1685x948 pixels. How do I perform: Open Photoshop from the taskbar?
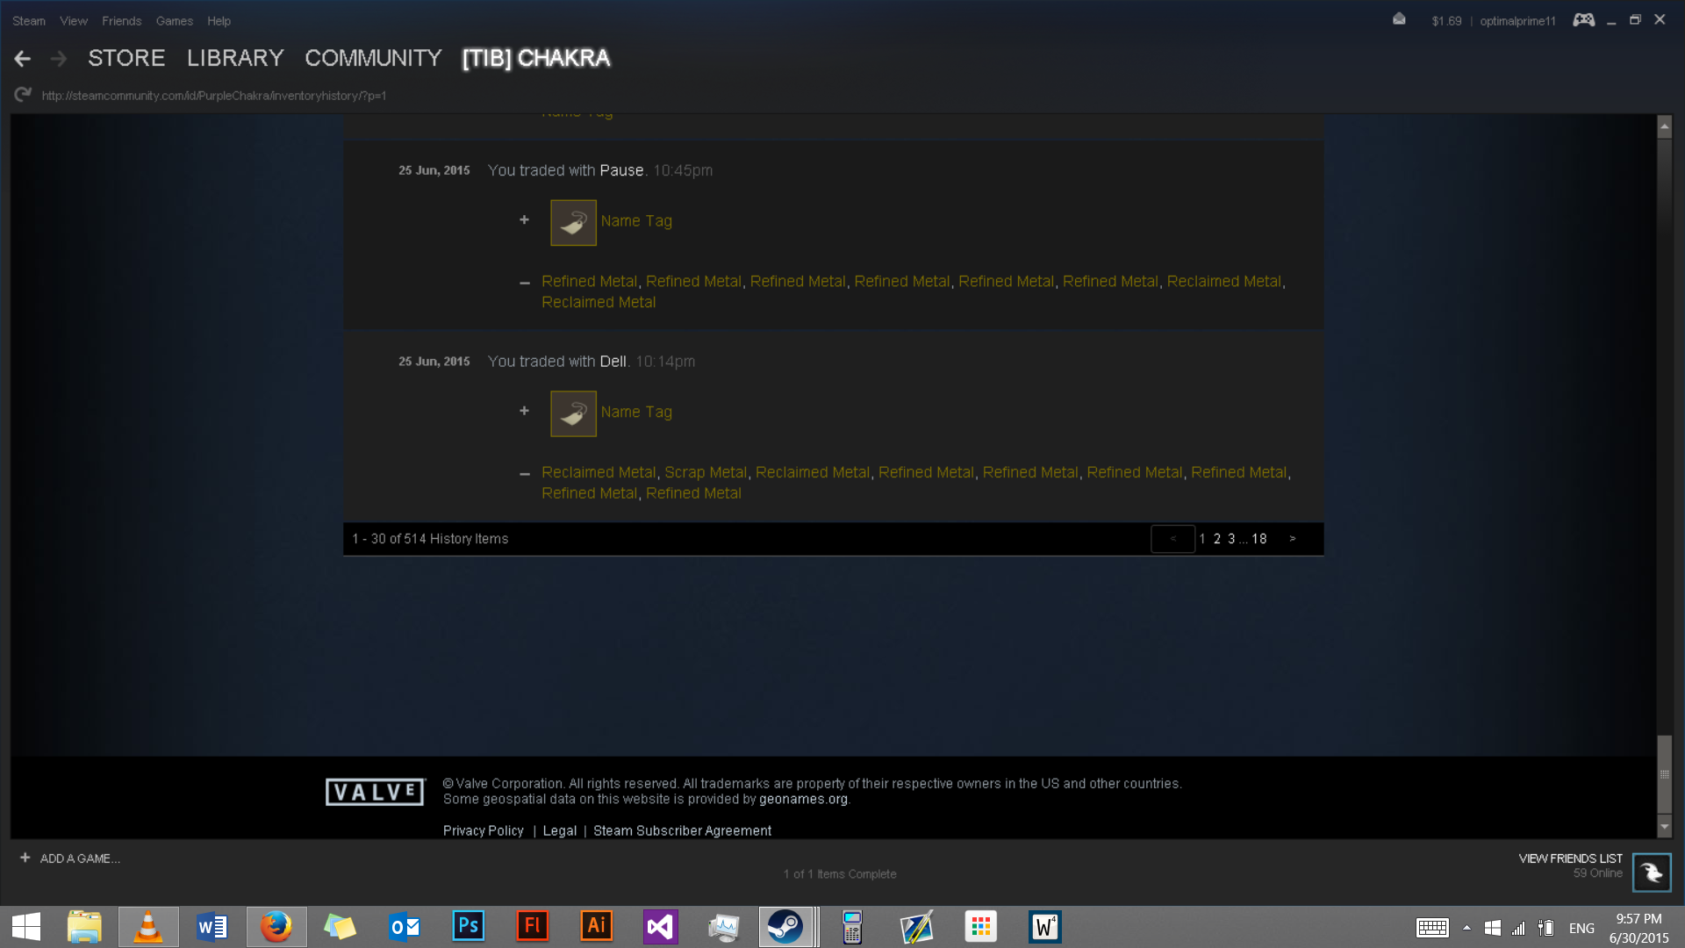point(468,926)
